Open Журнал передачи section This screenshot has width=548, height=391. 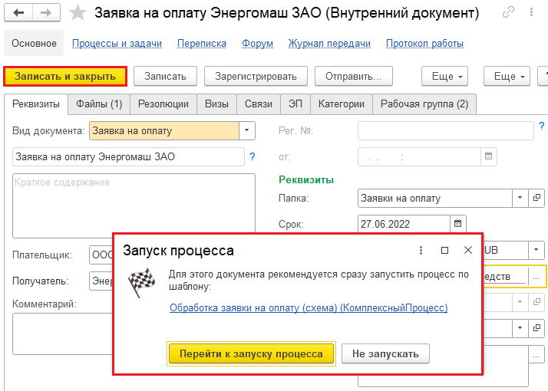click(329, 44)
